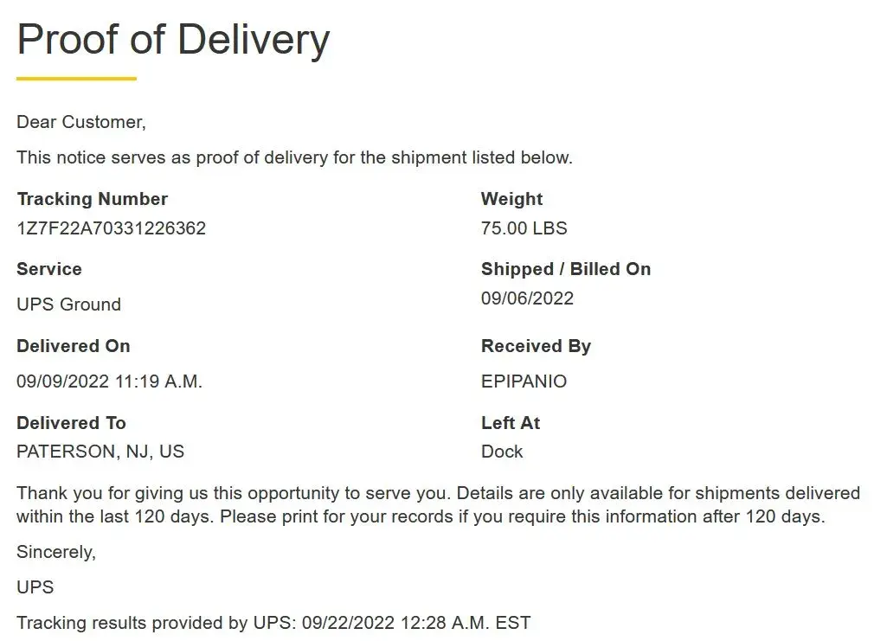The height and width of the screenshot is (641, 874).
Task: Click the Left At label
Action: tap(511, 423)
